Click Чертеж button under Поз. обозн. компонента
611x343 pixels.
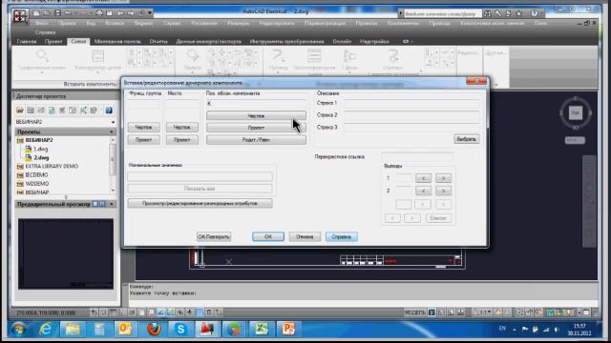click(x=256, y=115)
